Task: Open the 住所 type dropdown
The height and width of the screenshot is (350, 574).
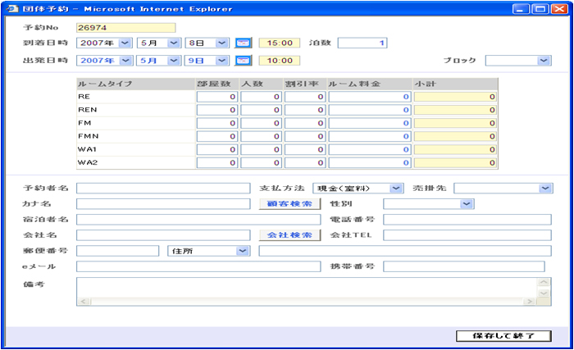Action: click(208, 251)
